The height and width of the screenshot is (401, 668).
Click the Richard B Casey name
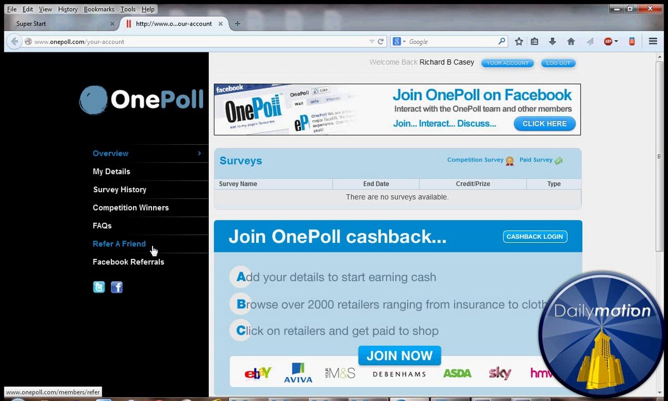point(447,62)
